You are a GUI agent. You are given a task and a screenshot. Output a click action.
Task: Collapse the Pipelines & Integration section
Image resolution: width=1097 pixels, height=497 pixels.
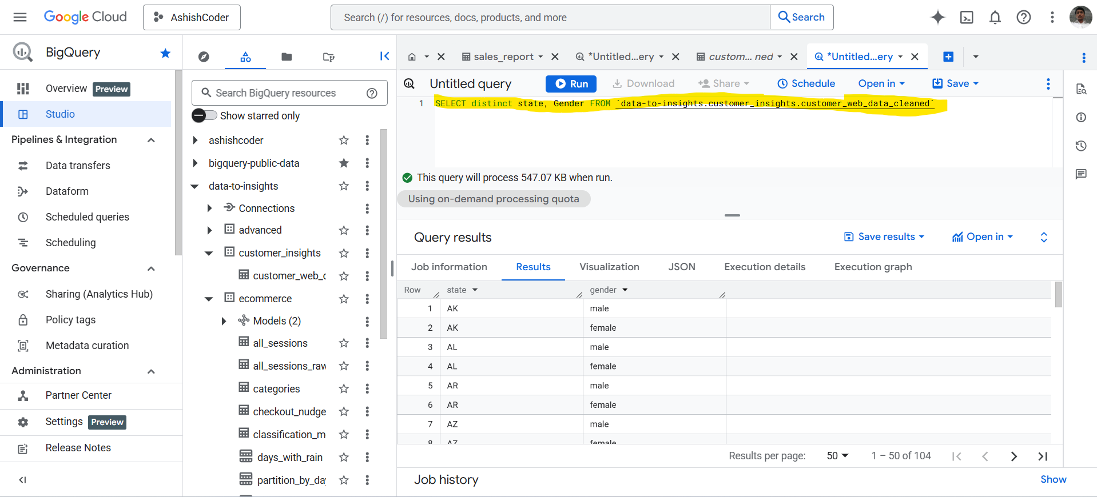pyautogui.click(x=151, y=140)
